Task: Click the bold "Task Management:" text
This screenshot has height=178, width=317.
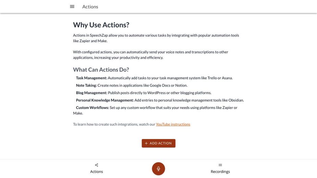Action: coord(92,78)
